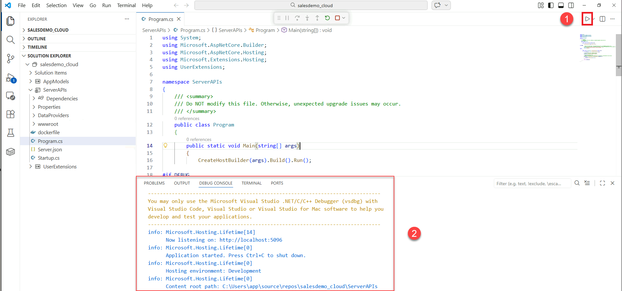
Task: Click the lightbulb code action on line 14
Action: pos(165,145)
